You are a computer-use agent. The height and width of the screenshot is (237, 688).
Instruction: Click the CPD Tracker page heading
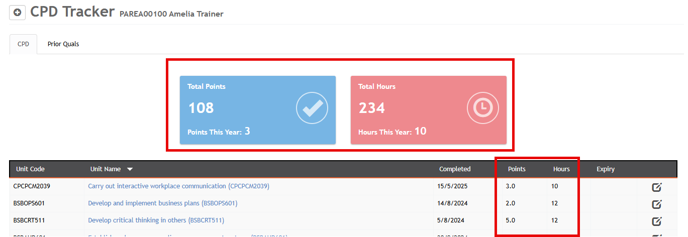[x=72, y=11]
